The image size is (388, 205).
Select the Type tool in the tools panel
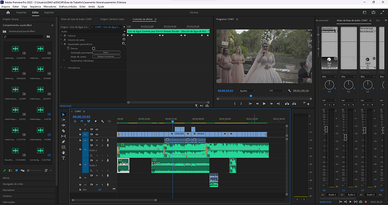pos(64,158)
